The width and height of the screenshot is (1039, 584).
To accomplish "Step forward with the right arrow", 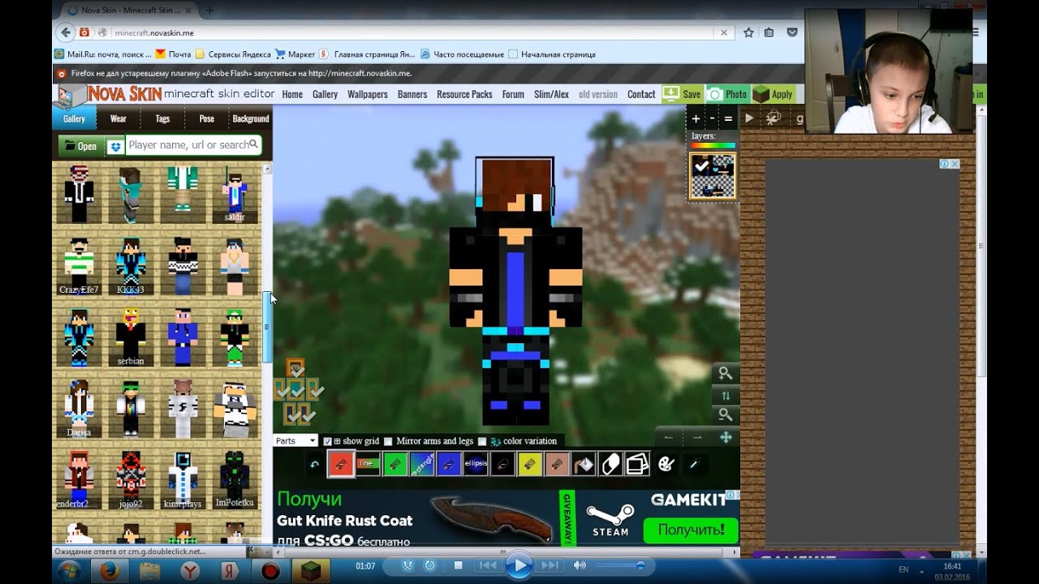I will [x=697, y=437].
